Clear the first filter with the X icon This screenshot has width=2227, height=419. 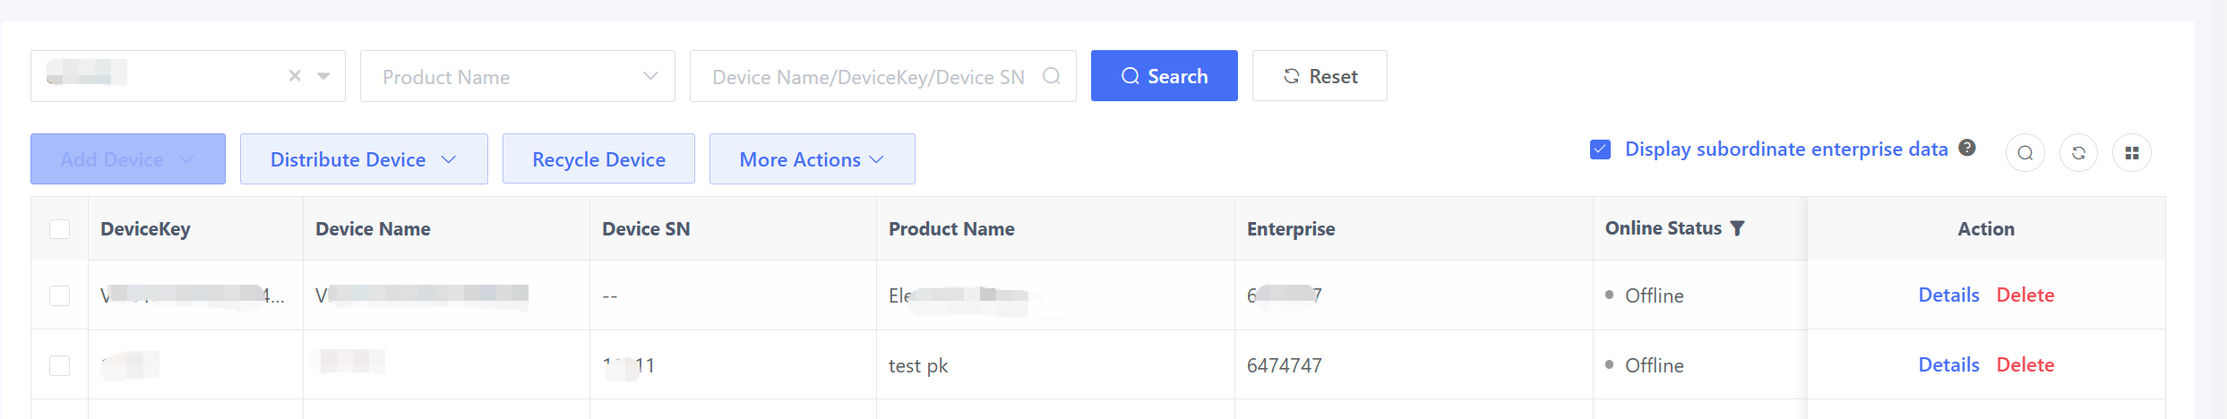click(x=295, y=76)
